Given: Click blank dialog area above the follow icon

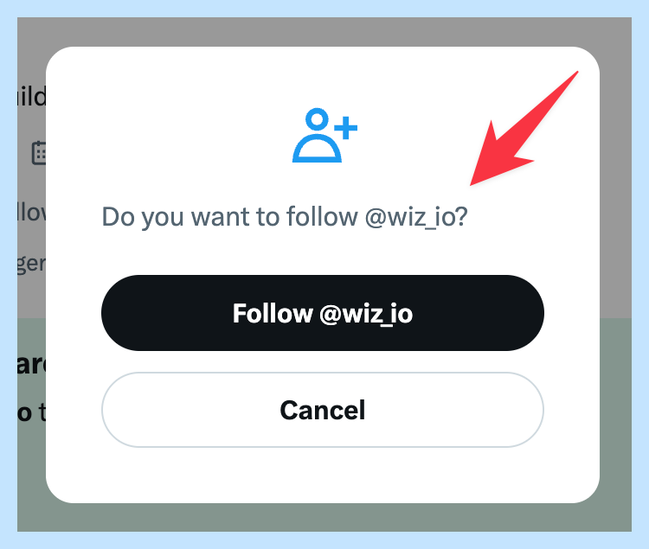Looking at the screenshot, I should pos(323,76).
